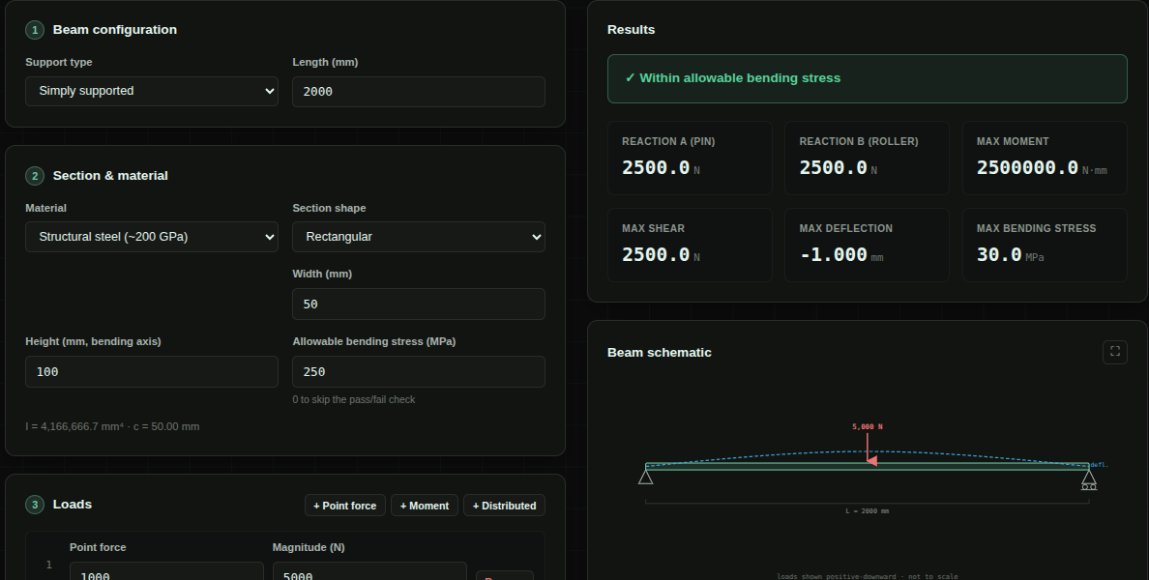The width and height of the screenshot is (1149, 580).
Task: Click the 'L = 2000 mm' dimension label
Action: click(867, 511)
